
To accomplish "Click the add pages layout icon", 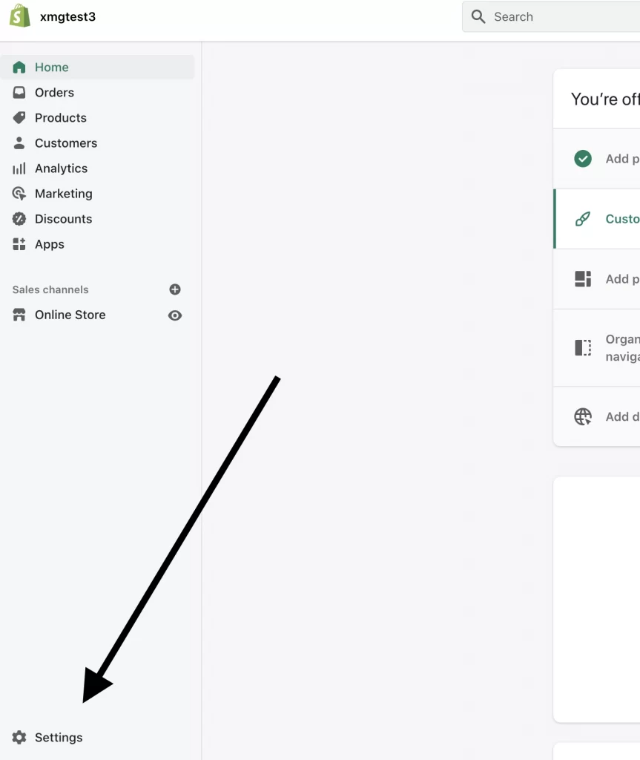I will [x=583, y=279].
